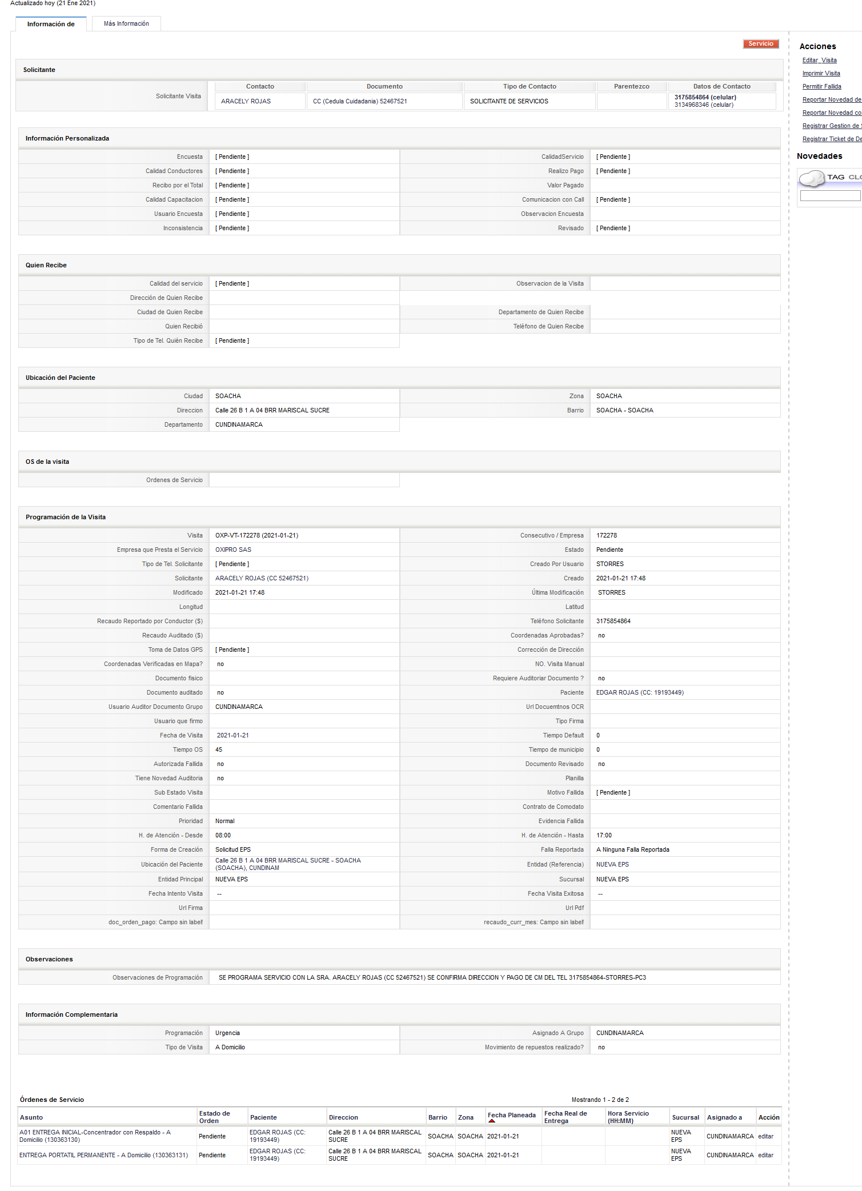The height and width of the screenshot is (1191, 862).
Task: Click Barrio value SOACHA - SOACHA
Action: point(624,410)
